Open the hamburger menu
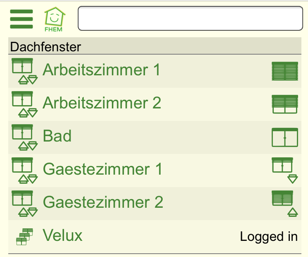 [x=21, y=19]
